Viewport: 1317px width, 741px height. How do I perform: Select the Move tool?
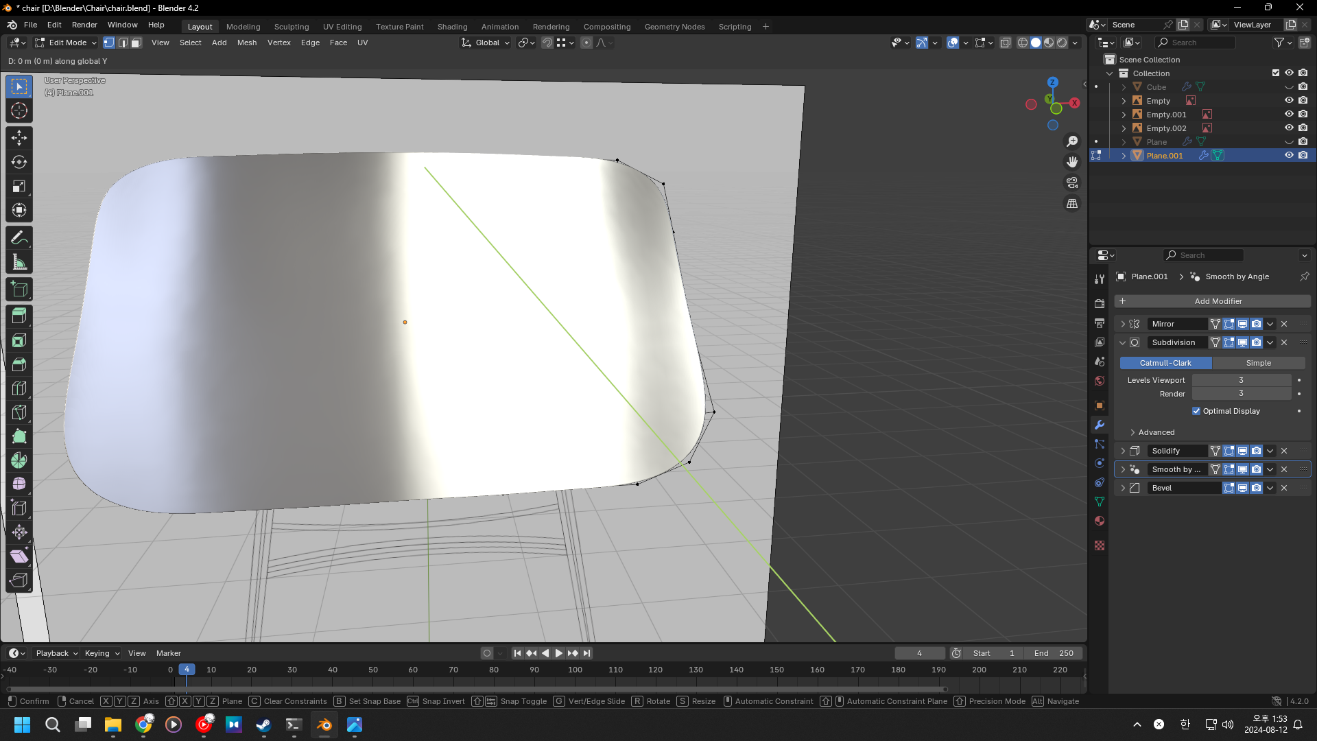(19, 138)
